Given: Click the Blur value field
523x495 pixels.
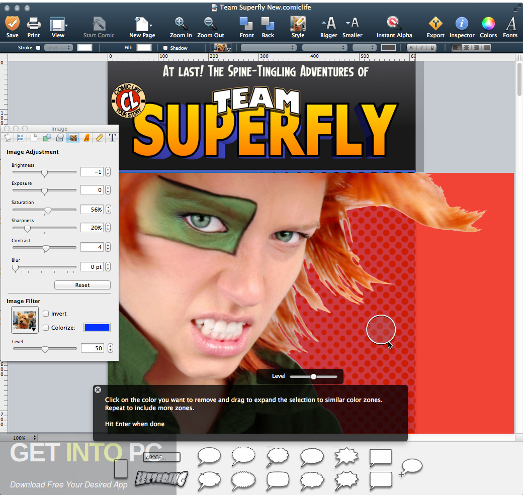Looking at the screenshot, I should click(92, 267).
